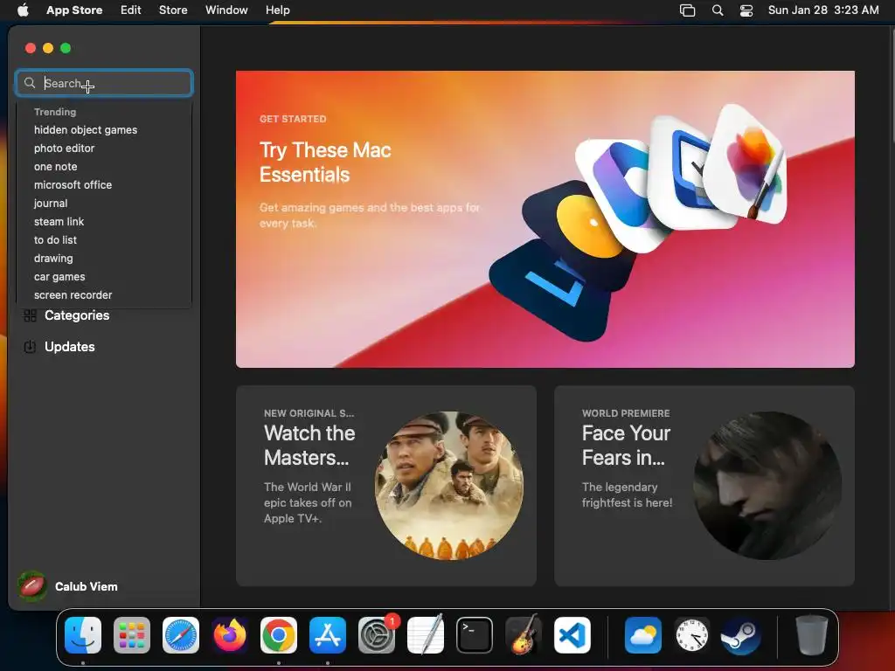Screen dimensions: 895x671
Task: Open TextEdit from the dock
Action: (x=426, y=635)
